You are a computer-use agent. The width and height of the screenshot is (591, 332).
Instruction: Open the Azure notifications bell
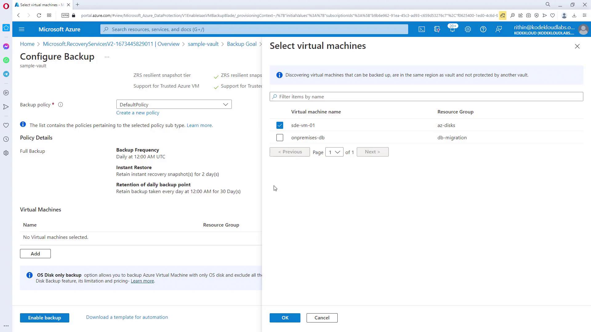452,30
